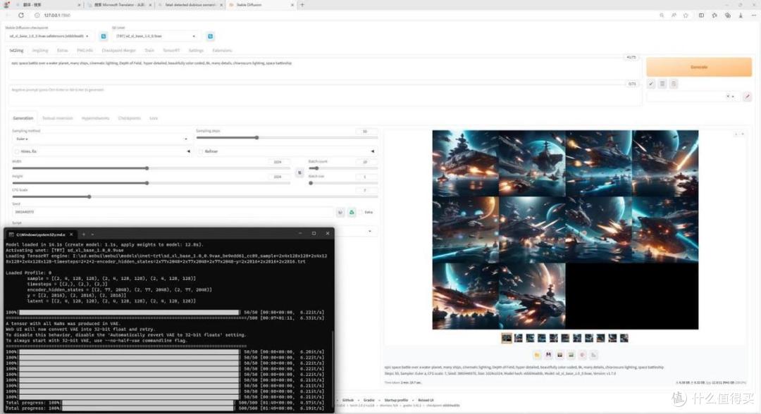Click the last icon in output actions row

coord(593,355)
